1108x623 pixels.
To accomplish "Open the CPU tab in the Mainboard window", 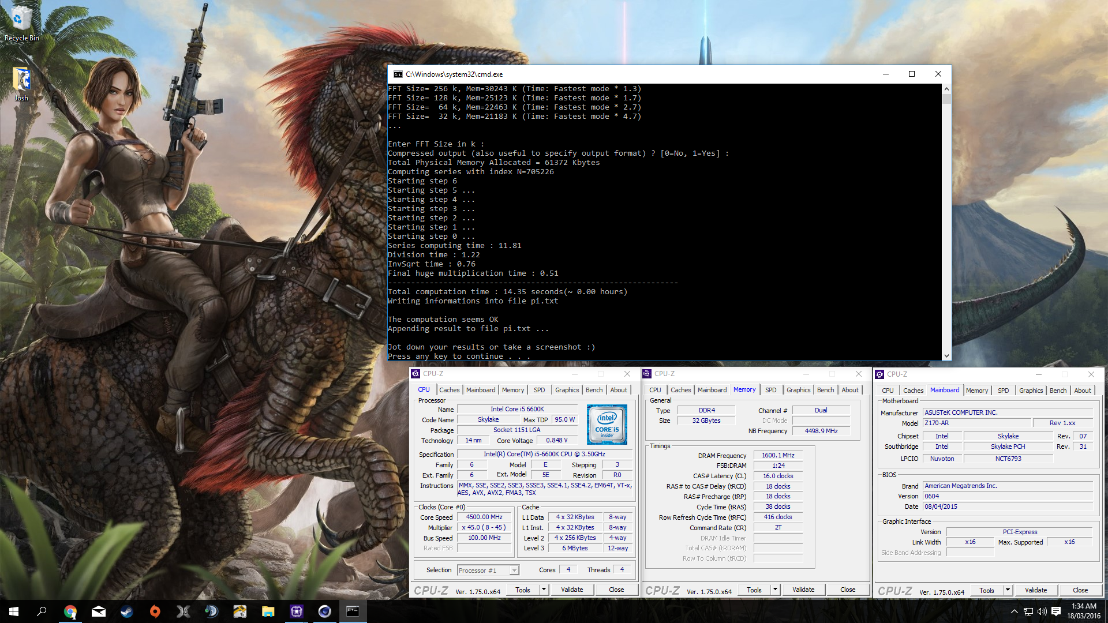I will (888, 391).
